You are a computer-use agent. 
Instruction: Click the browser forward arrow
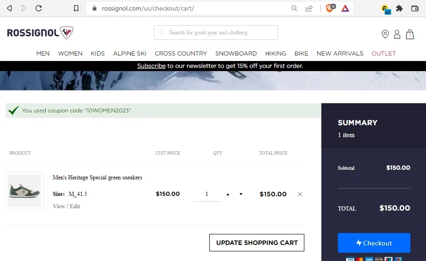(x=23, y=8)
